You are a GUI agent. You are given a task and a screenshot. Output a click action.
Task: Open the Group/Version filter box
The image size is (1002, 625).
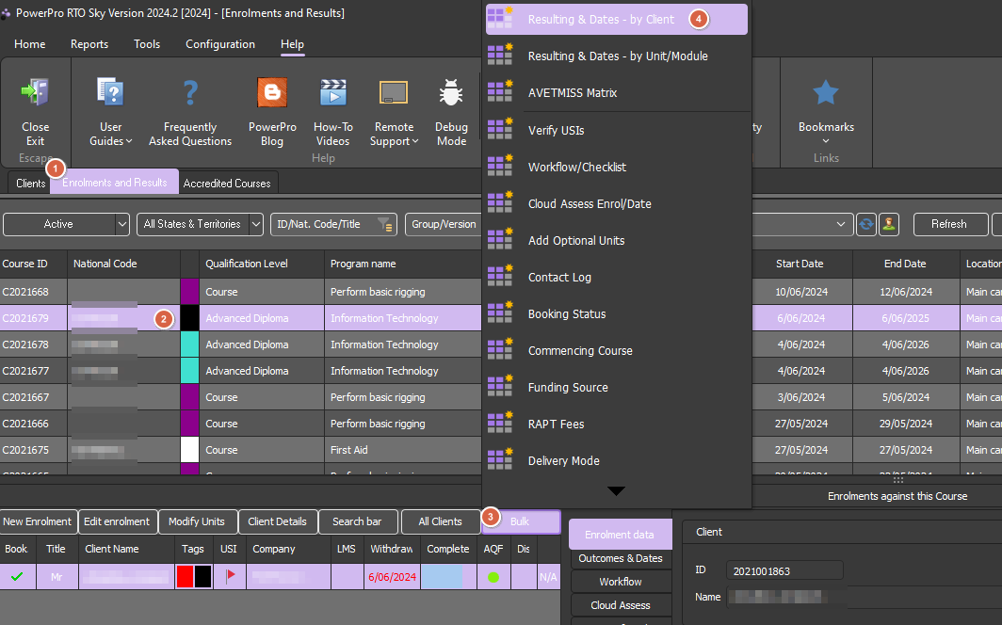pos(444,224)
